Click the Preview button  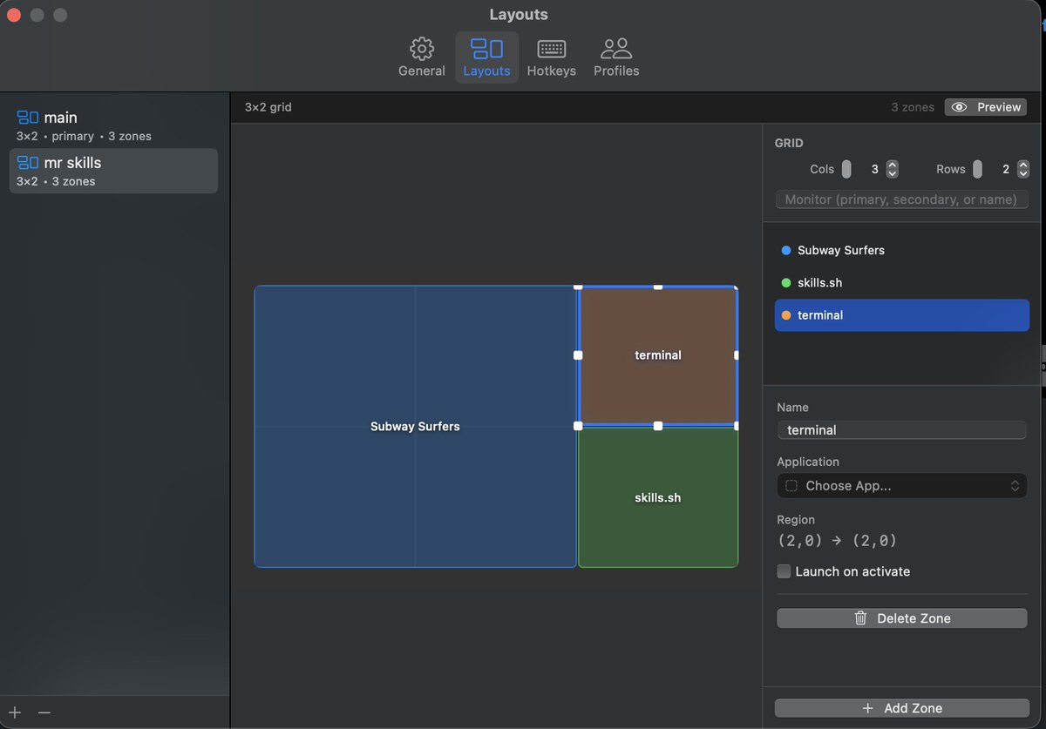pos(986,107)
